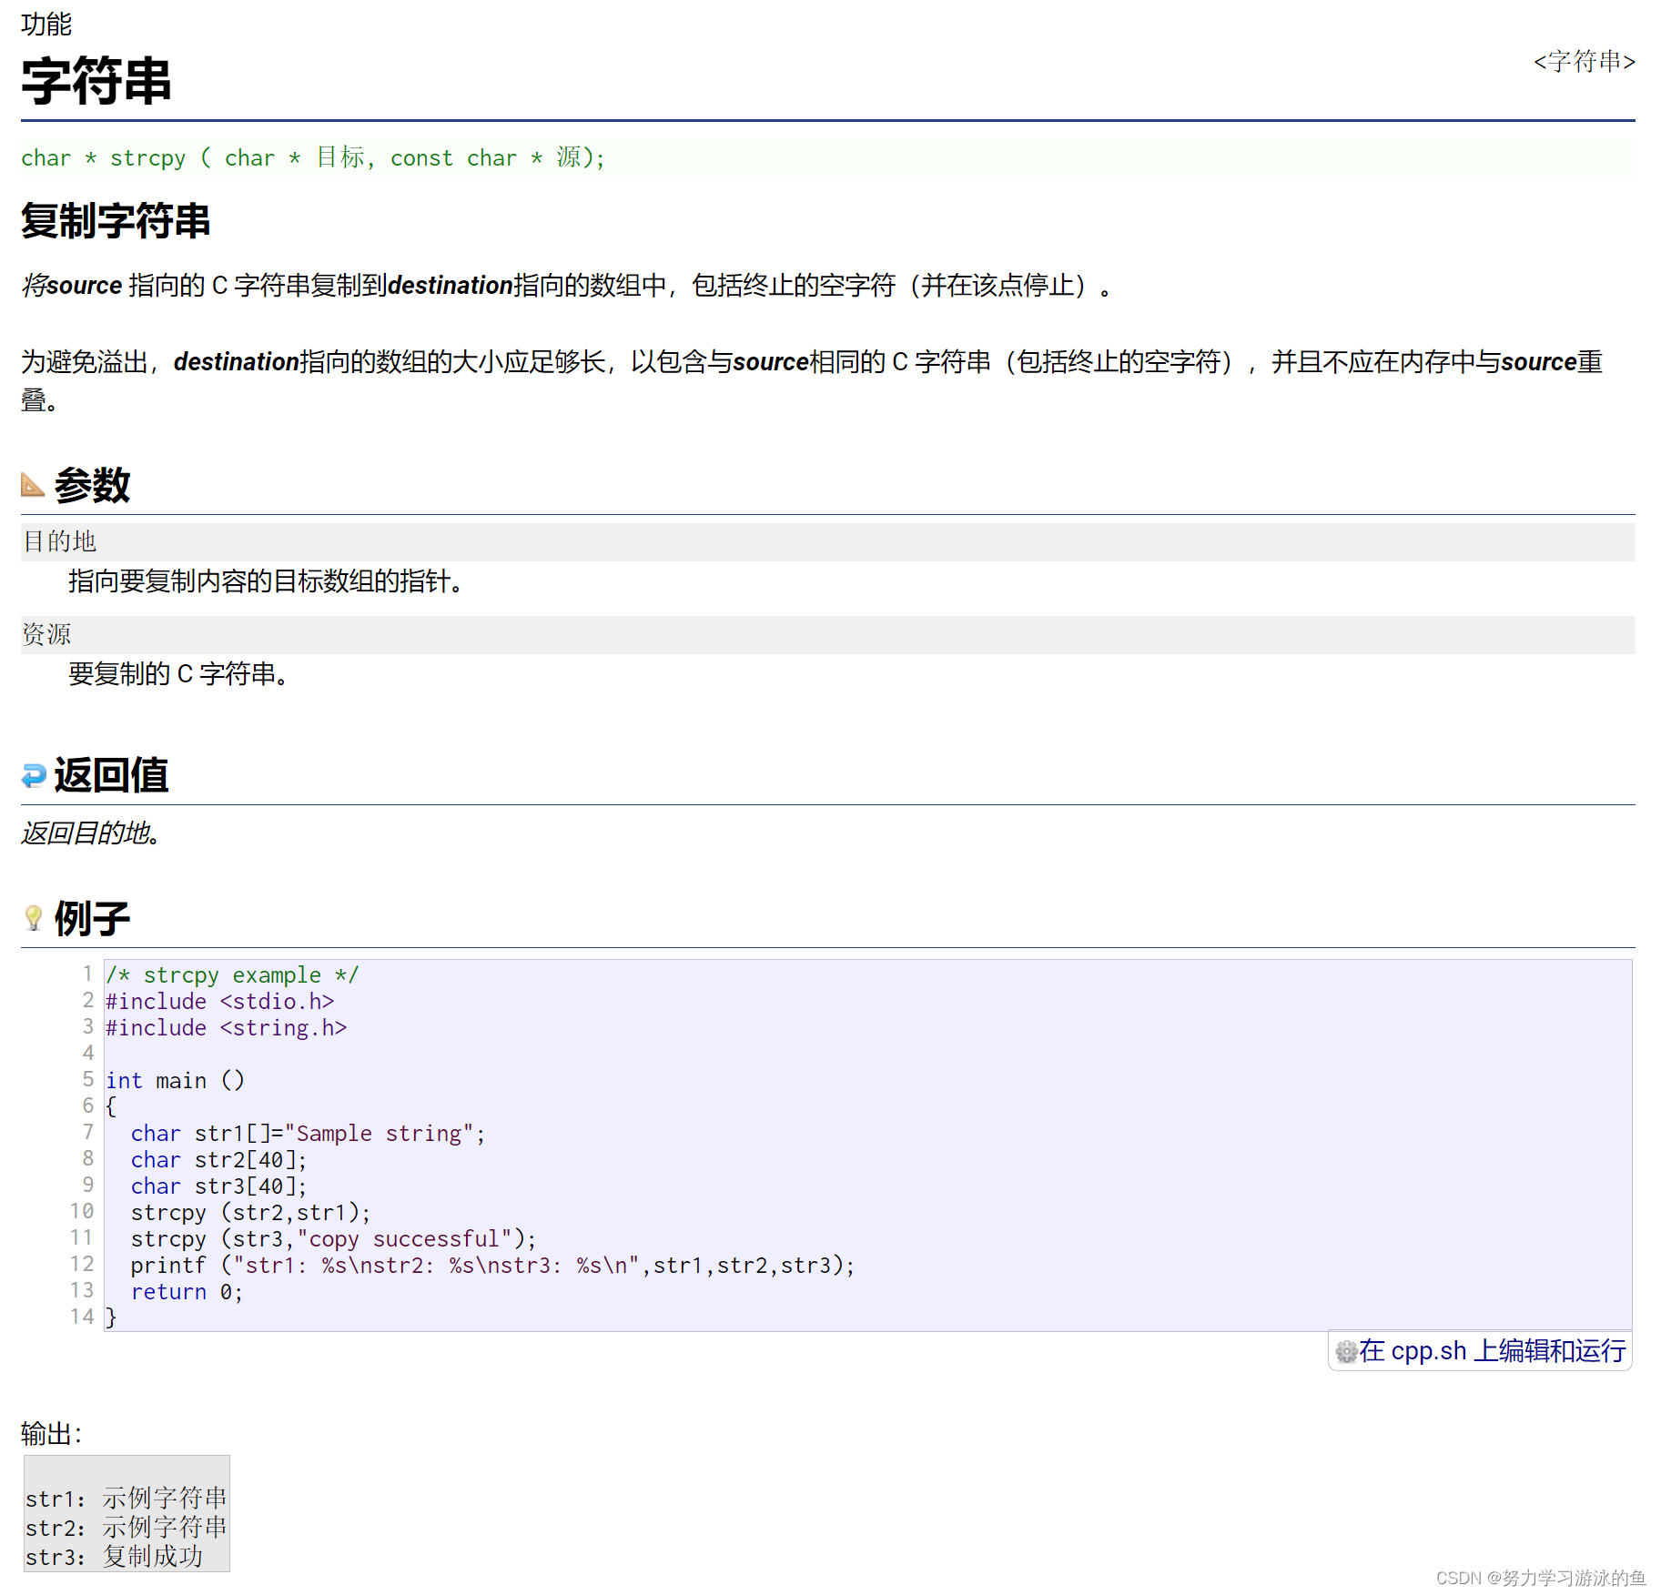Click 在 cpp.sh 上编辑和运行 link
1661x1595 pixels.
(x=1492, y=1351)
